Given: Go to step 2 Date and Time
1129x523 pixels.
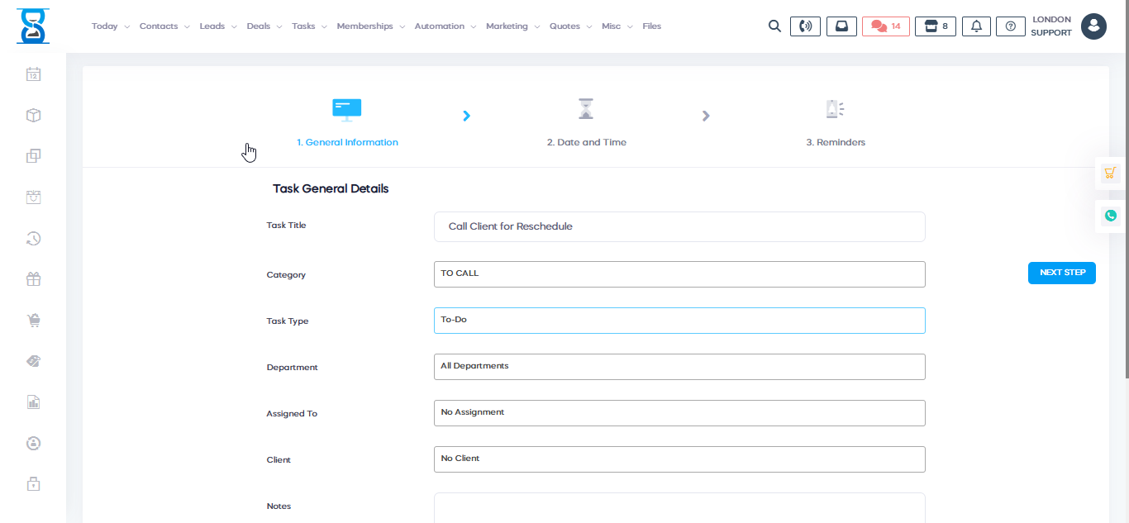Looking at the screenshot, I should click(586, 122).
